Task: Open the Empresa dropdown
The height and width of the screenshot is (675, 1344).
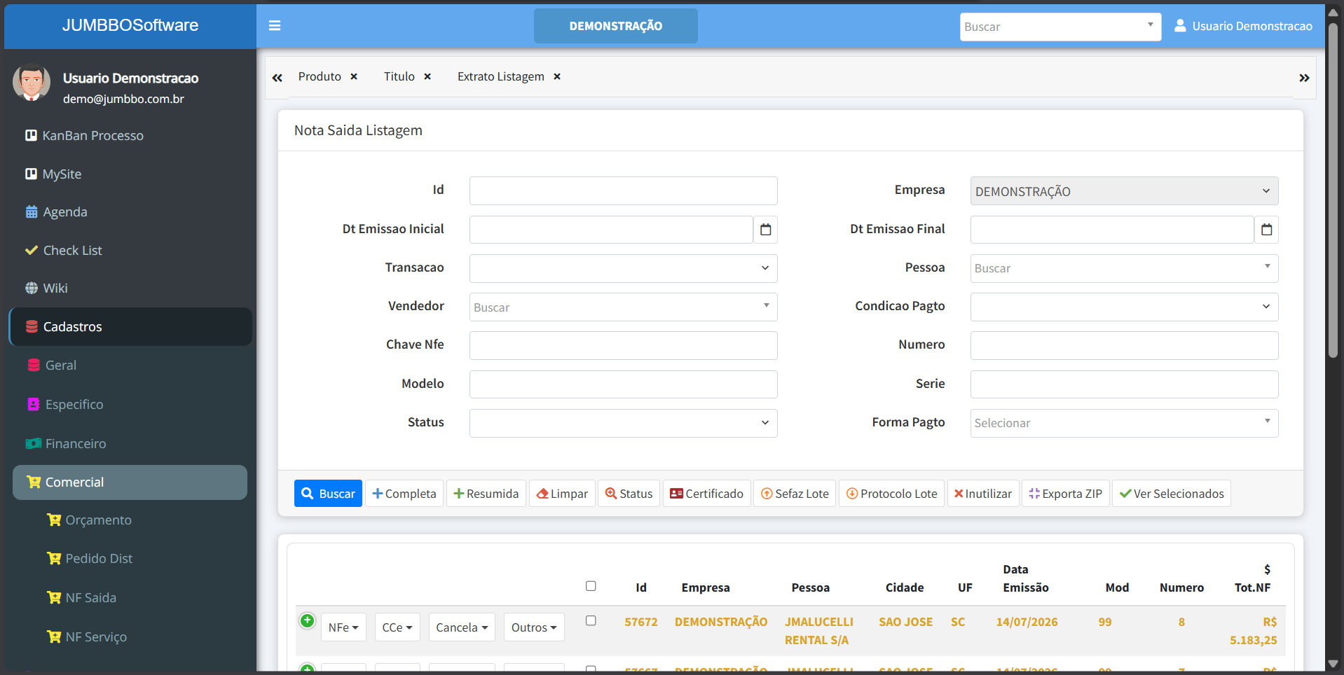Action: tap(1124, 191)
